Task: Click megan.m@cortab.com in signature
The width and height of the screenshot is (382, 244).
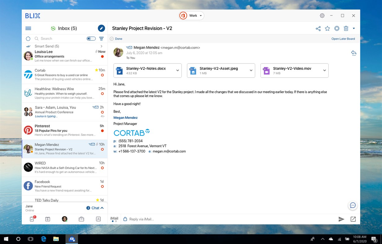Action: pyautogui.click(x=169, y=151)
